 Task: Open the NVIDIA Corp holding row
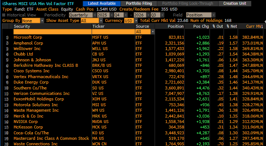pyautogui.click(x=133, y=122)
